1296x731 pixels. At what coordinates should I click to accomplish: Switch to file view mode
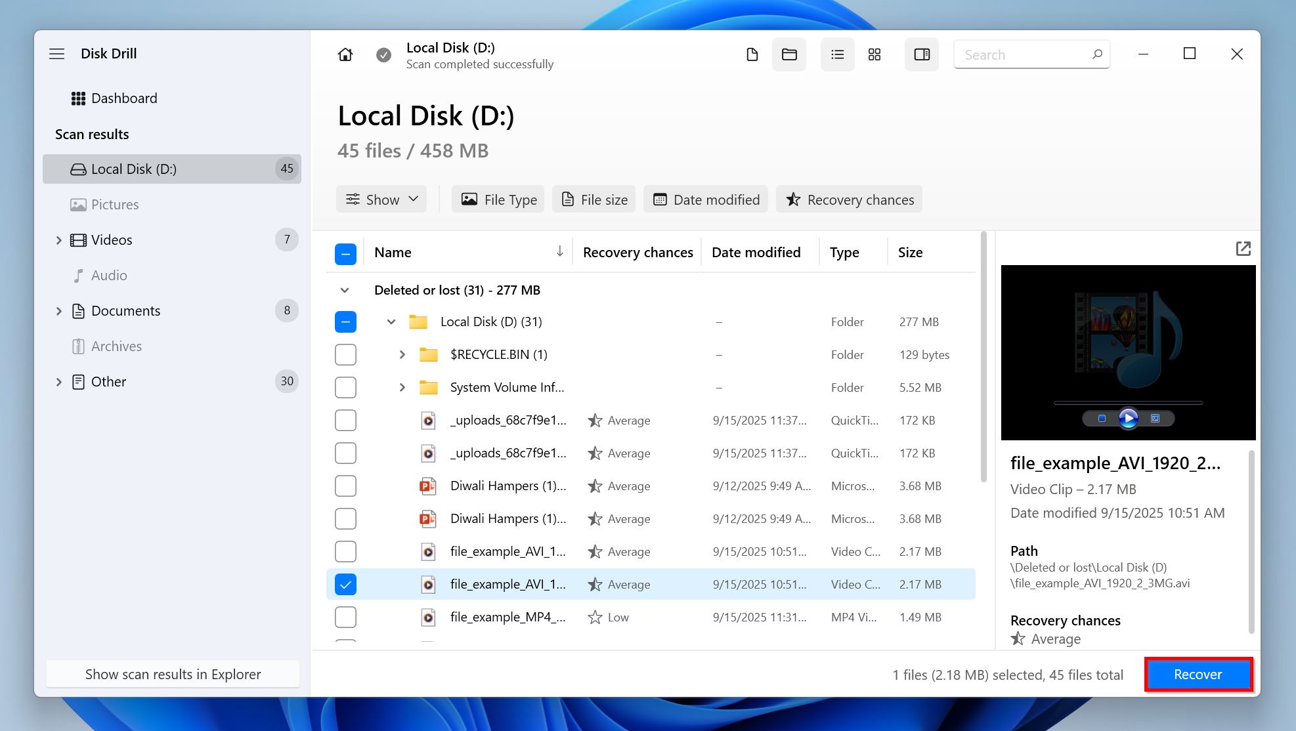(x=751, y=54)
